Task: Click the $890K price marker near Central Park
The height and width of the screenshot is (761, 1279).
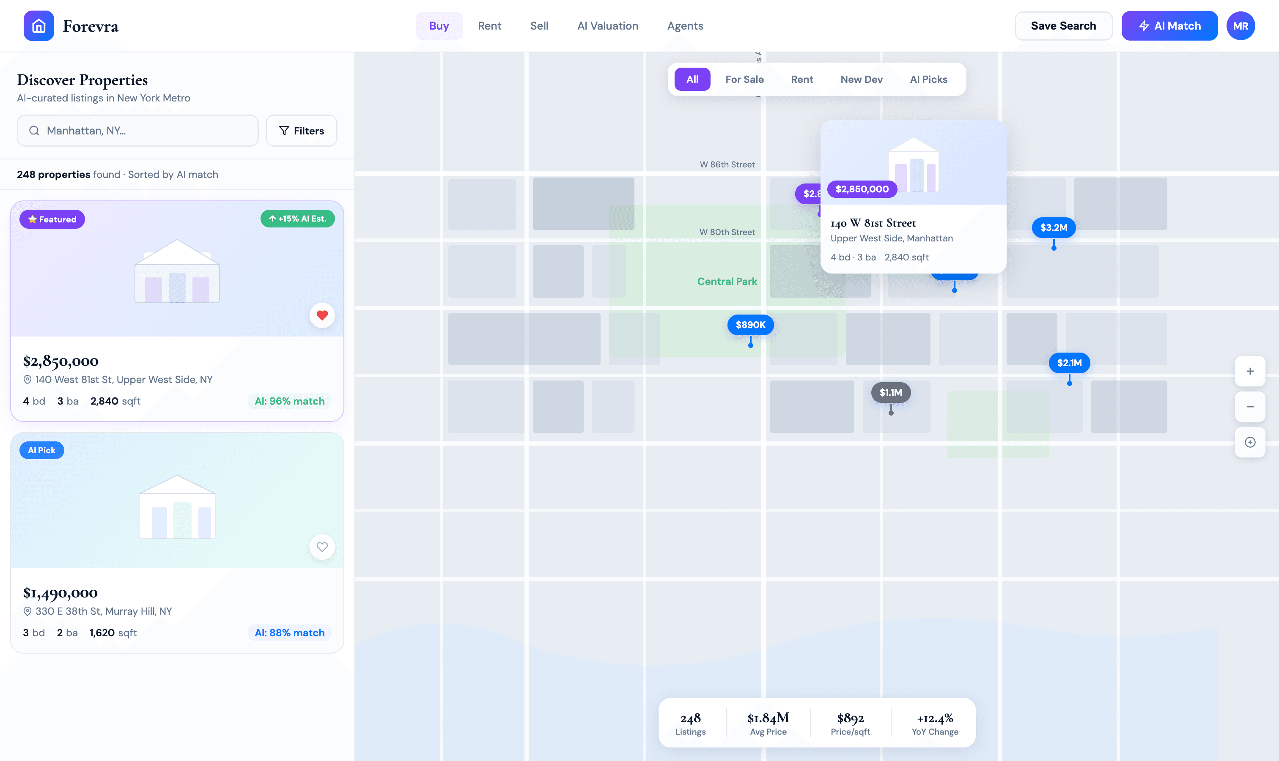Action: pyautogui.click(x=751, y=324)
